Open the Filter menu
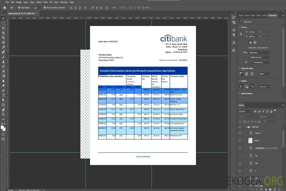Screen dimensions: 286x191 click(46, 2)
